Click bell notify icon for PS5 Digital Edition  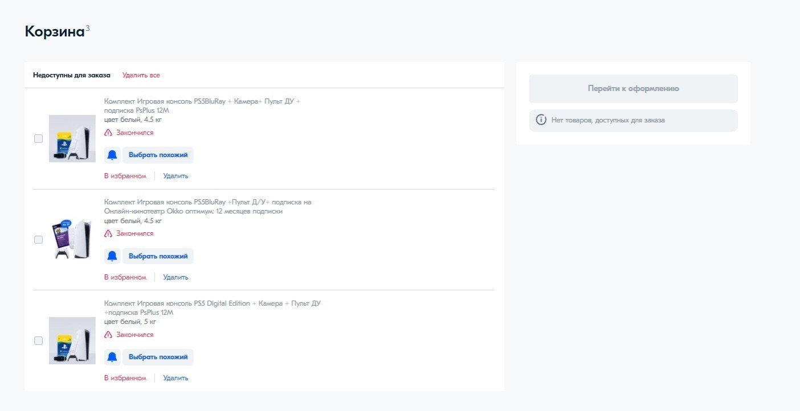[112, 357]
